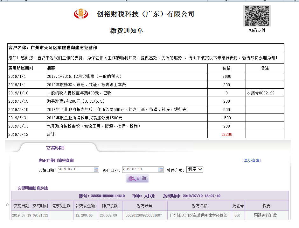Click the transaction time 09:21:32 cell
Image resolution: width=299 pixels, height=228 pixels.
40,215
